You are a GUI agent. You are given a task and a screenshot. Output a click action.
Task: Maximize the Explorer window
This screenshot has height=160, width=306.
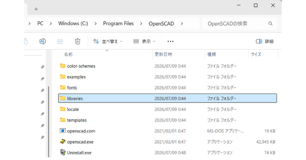pyautogui.click(x=256, y=5)
